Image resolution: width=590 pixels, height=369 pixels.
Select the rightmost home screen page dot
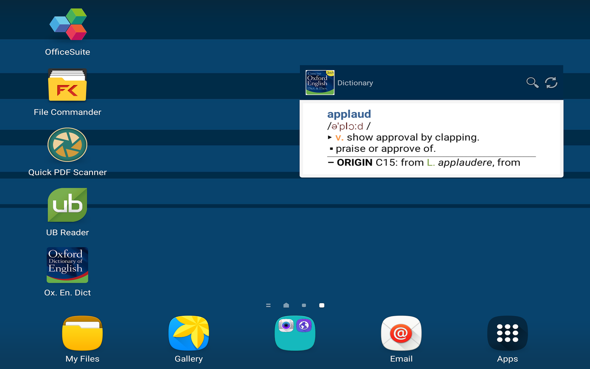[322, 305]
